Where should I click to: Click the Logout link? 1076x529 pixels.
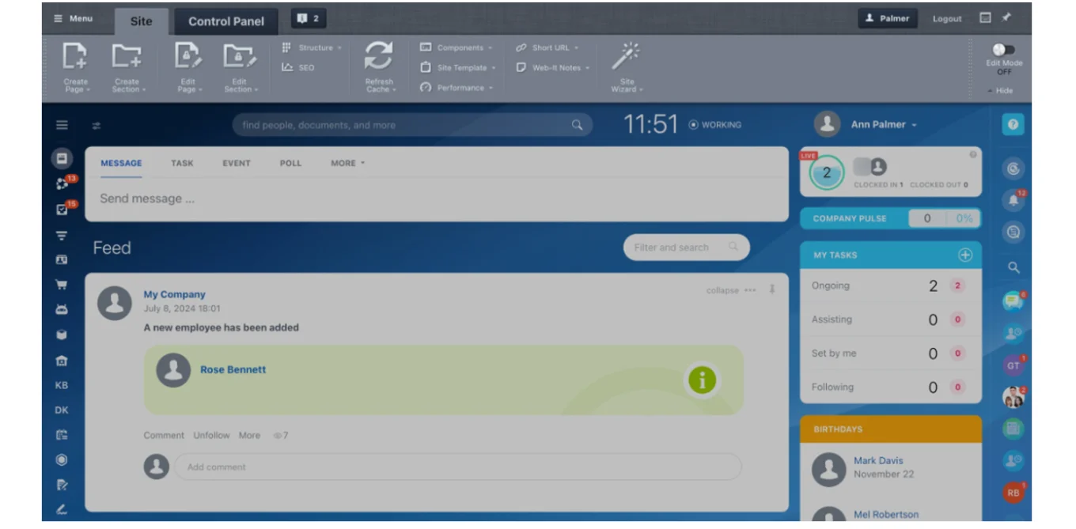(946, 19)
